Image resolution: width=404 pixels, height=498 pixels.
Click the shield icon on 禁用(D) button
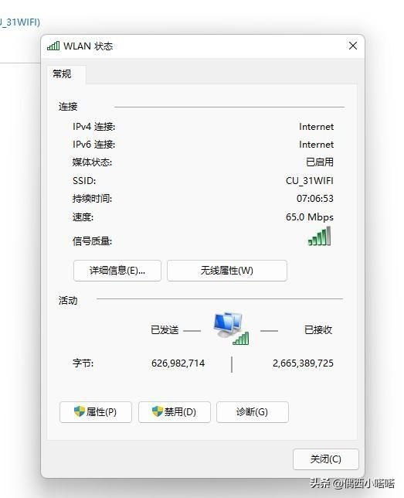(x=158, y=411)
